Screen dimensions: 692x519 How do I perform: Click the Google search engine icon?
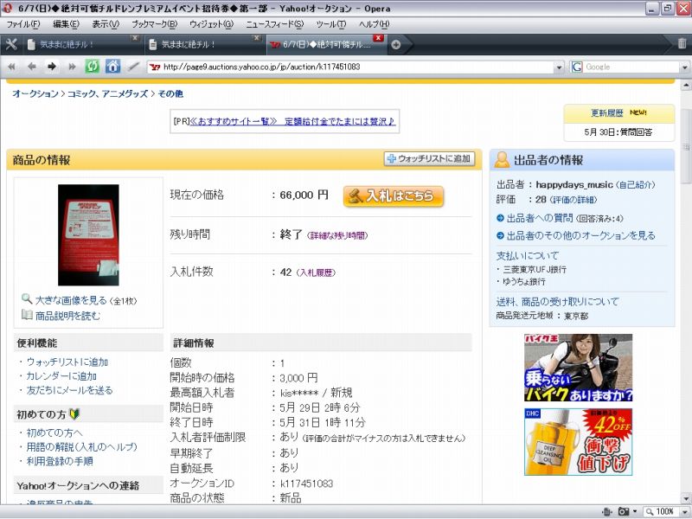(577, 67)
